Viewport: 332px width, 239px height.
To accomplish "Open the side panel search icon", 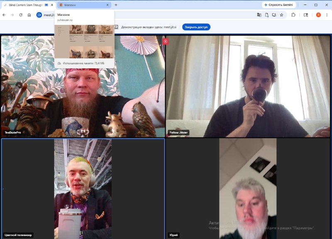I will click(x=306, y=15).
